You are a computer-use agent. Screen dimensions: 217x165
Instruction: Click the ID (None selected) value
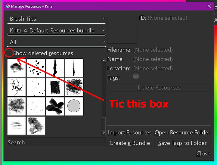[167, 18]
